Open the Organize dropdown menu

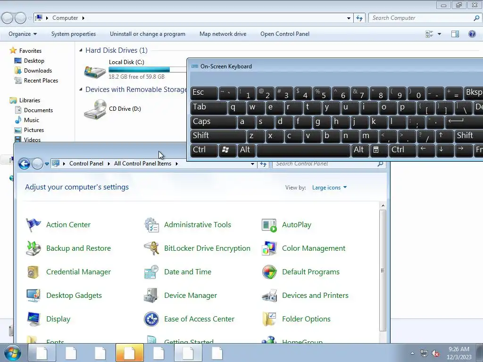click(x=23, y=34)
